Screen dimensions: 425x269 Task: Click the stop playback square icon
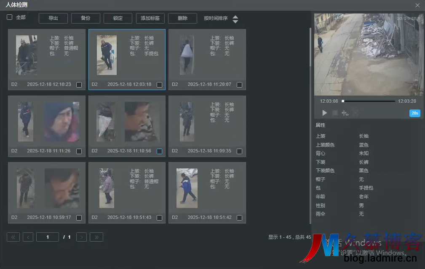click(x=335, y=113)
